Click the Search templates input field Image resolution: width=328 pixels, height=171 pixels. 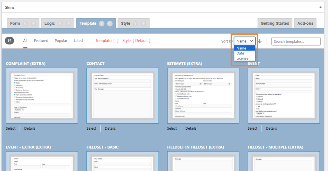pos(296,41)
